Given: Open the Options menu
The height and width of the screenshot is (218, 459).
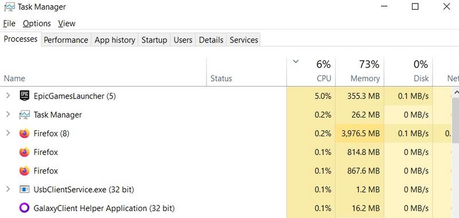Looking at the screenshot, I should 37,24.
